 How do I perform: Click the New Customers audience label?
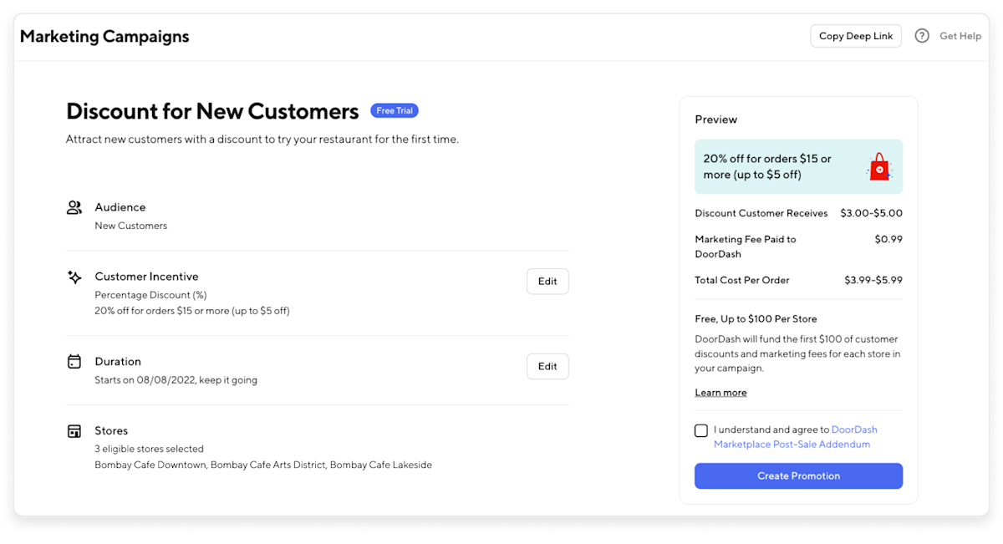(130, 225)
